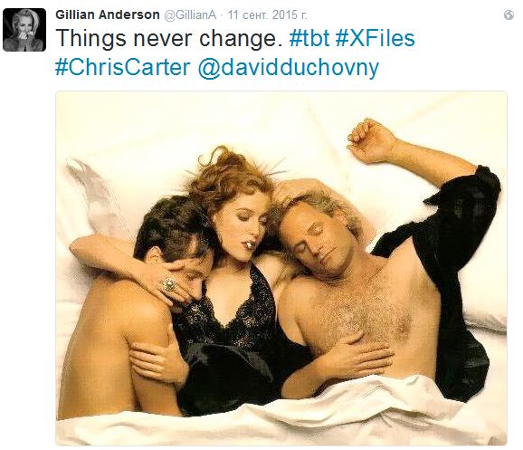Open the Gillian Anderson display name

[108, 14]
